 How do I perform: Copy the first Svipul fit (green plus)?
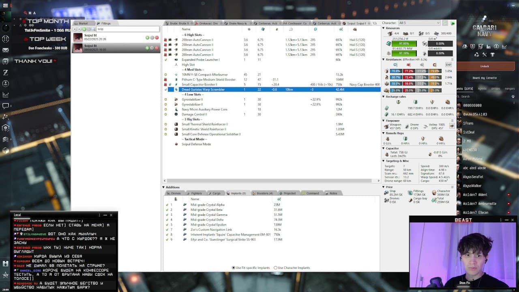(x=147, y=38)
